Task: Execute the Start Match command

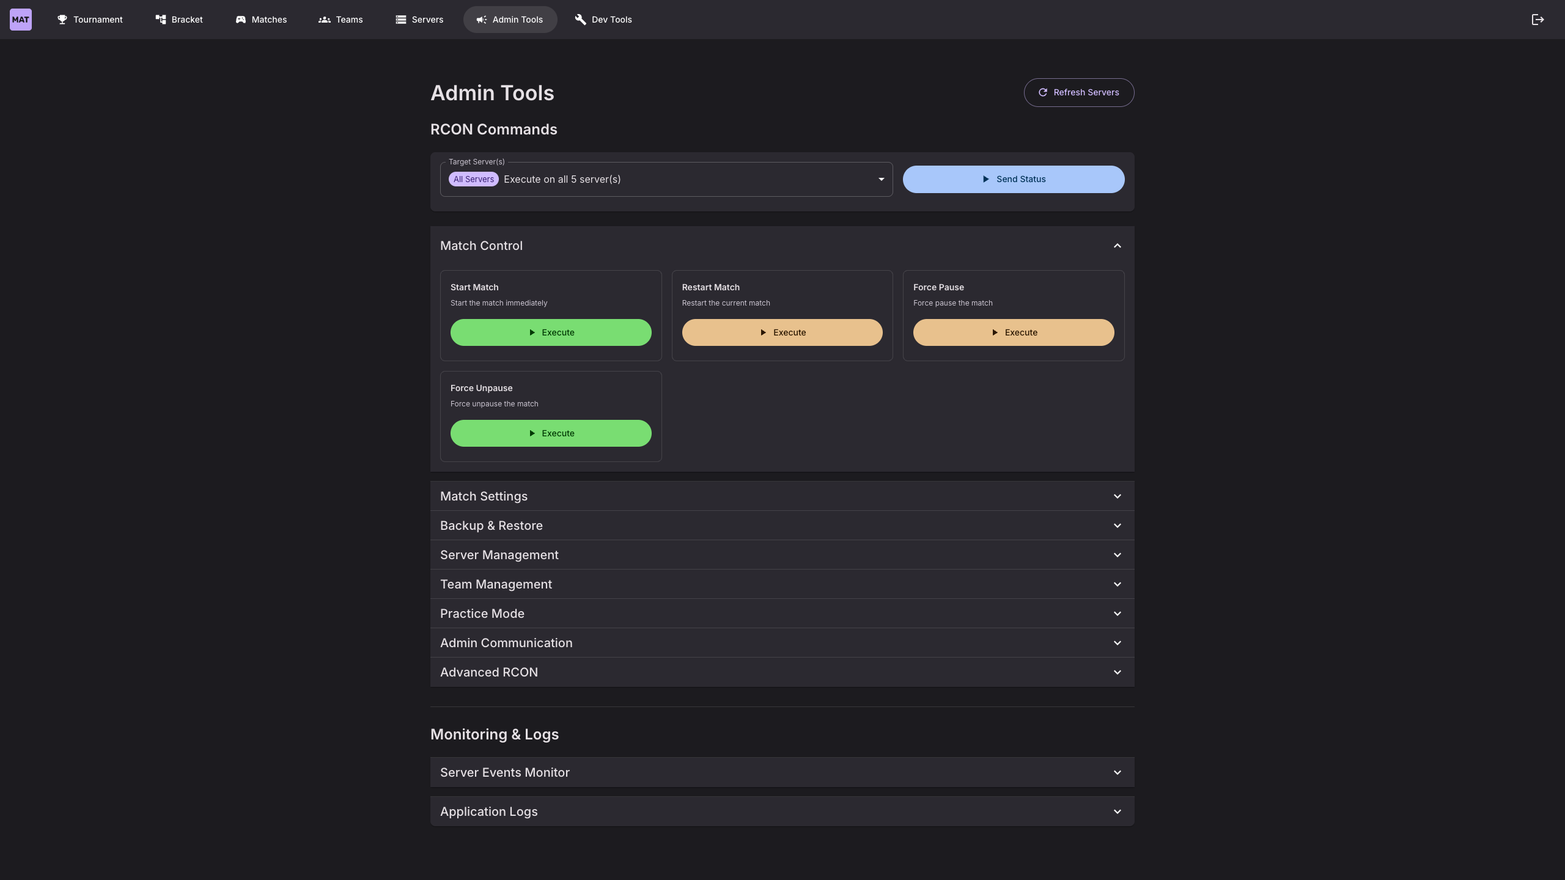Action: (551, 332)
